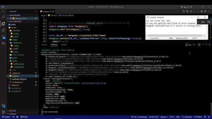Open Accounts icon in activity bar
The width and height of the screenshot is (212, 119).
pyautogui.click(x=3, y=105)
